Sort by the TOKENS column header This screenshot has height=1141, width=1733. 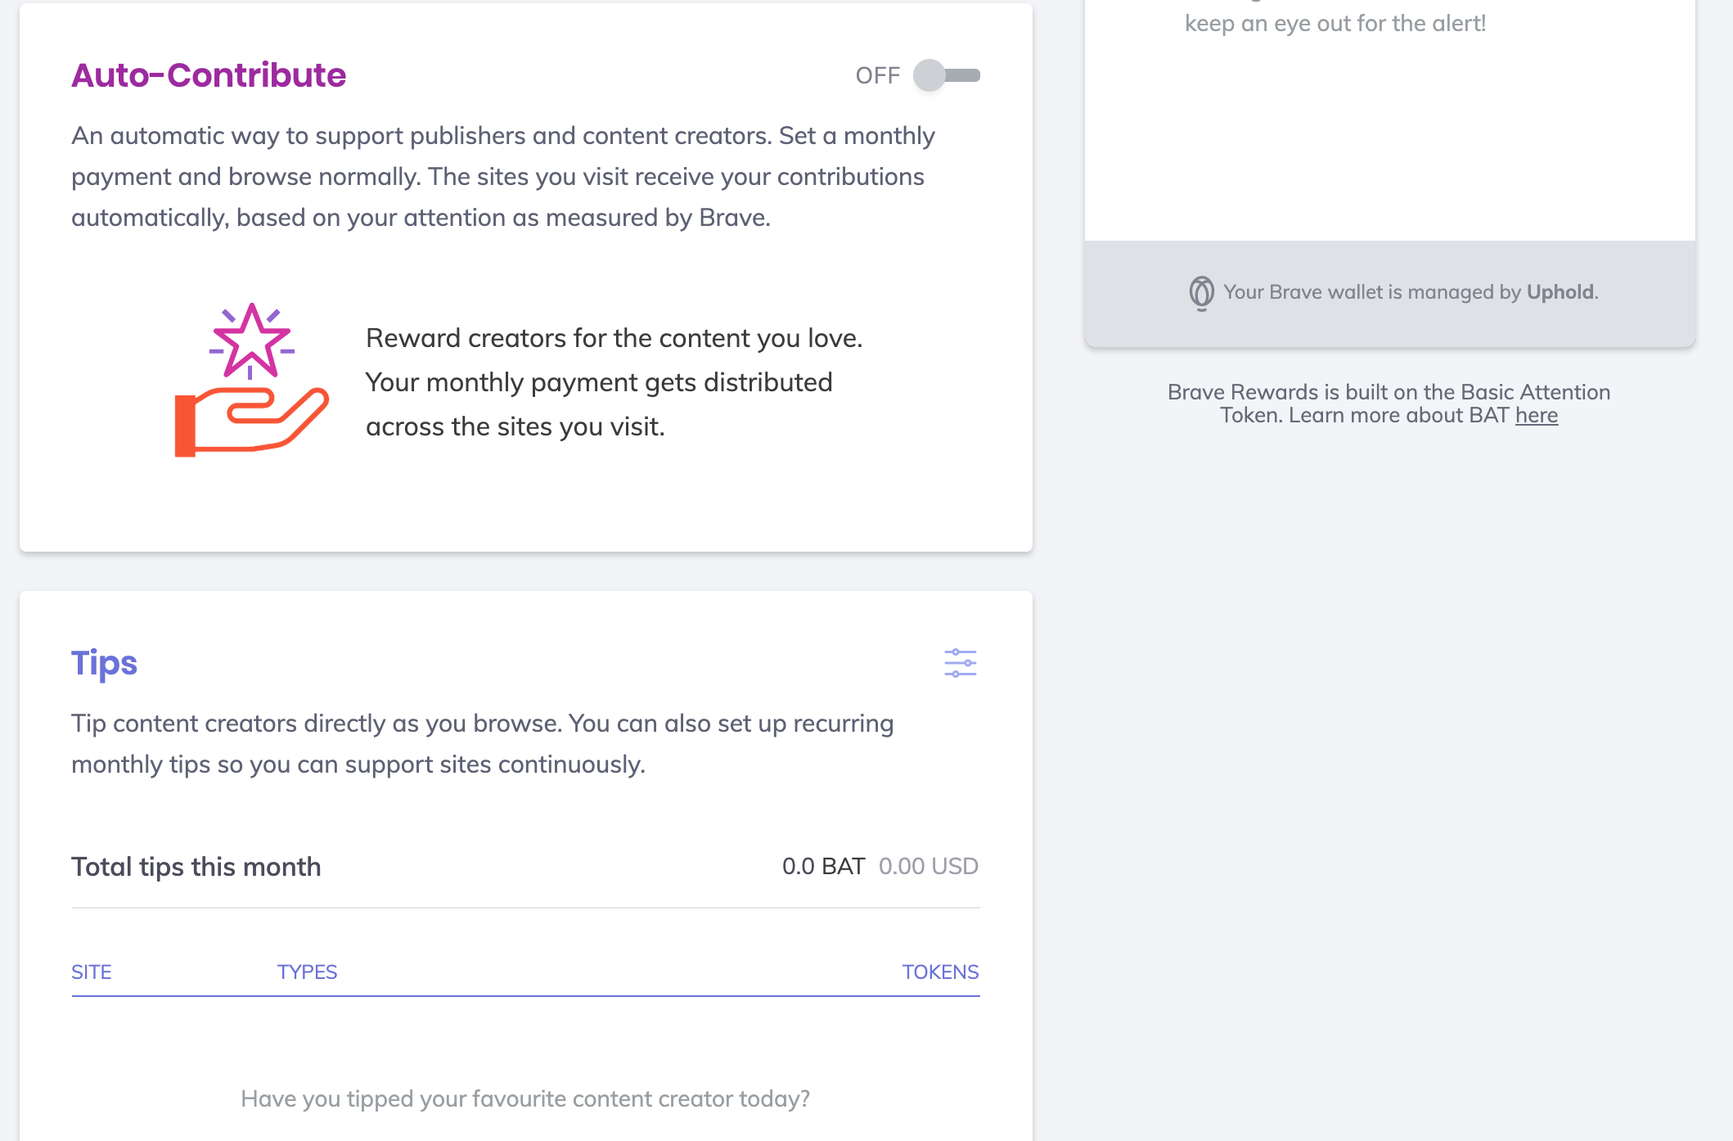(940, 972)
